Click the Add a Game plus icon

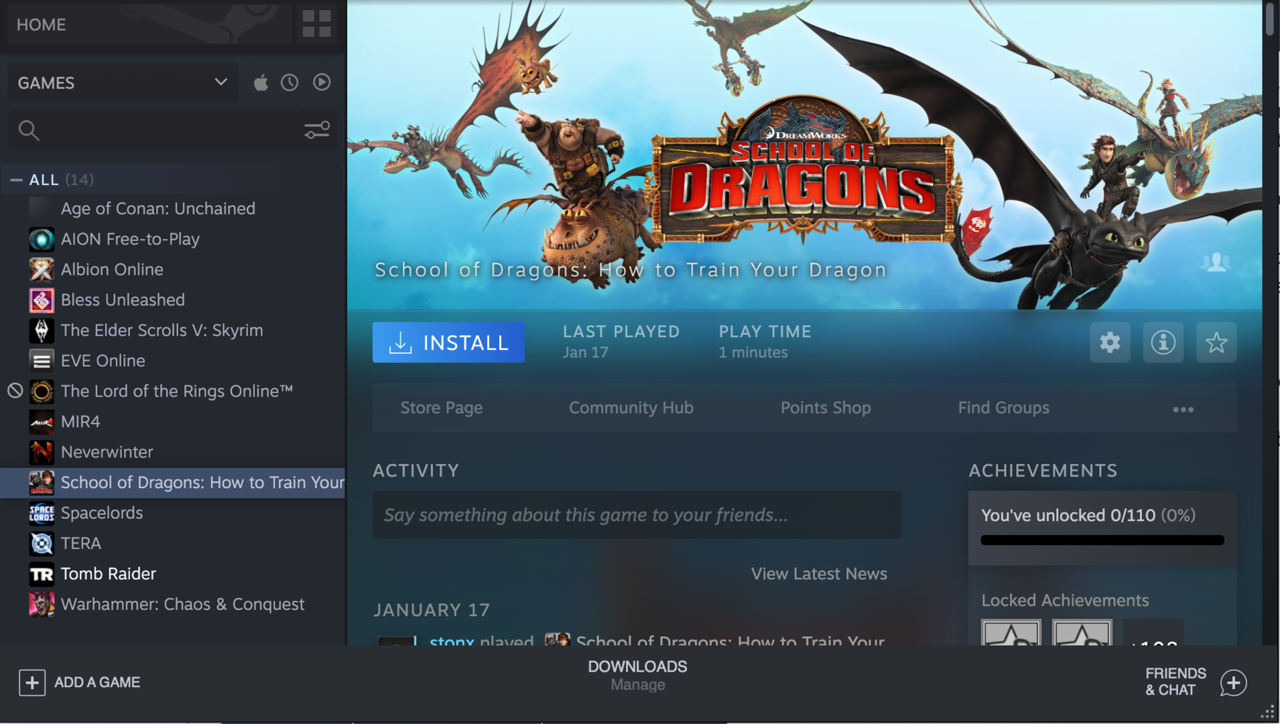click(32, 682)
